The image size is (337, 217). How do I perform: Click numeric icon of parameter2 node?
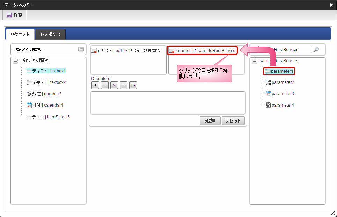click(x=269, y=82)
